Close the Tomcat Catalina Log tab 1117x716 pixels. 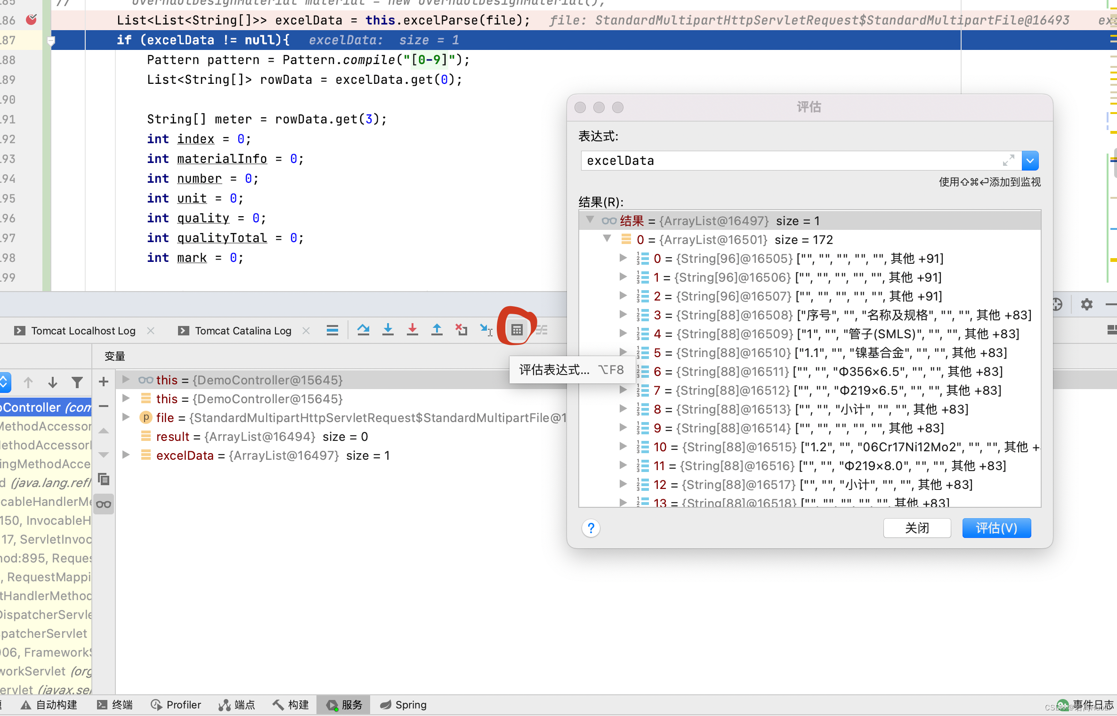tap(306, 331)
